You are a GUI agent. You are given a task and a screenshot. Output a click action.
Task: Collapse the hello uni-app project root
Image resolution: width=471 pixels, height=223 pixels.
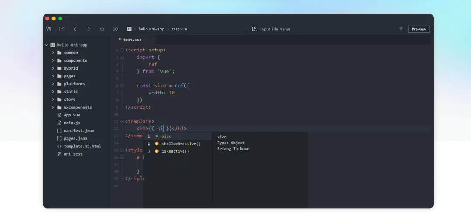(x=46, y=45)
